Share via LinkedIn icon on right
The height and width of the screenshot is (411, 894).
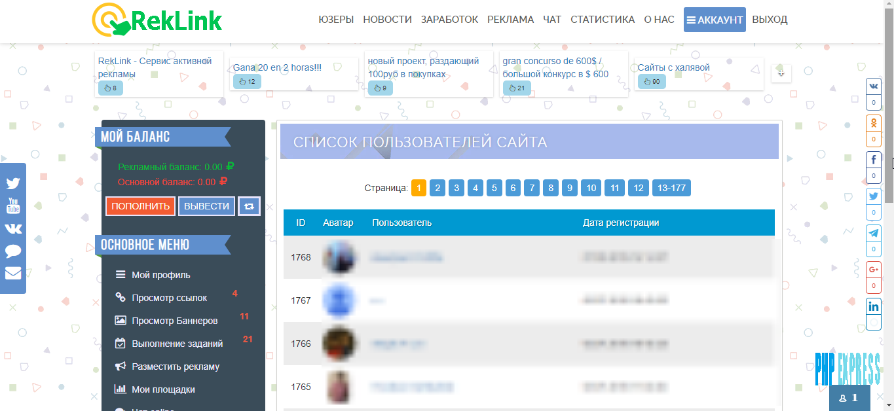[874, 306]
